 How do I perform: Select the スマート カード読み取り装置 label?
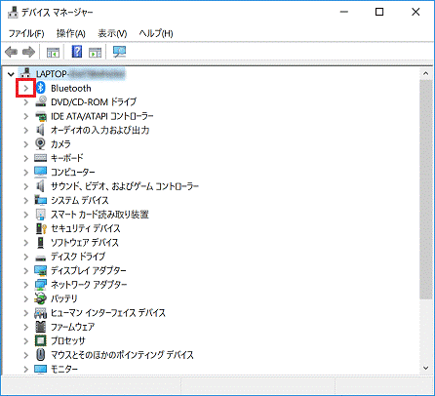tap(99, 215)
